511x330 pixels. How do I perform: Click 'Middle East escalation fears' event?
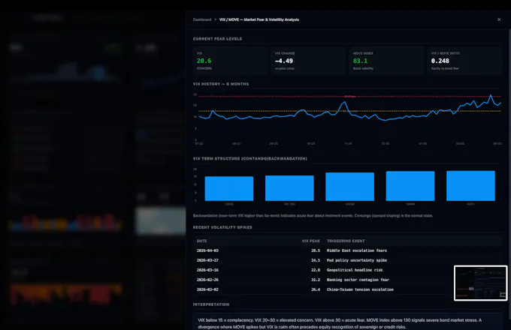click(x=357, y=250)
